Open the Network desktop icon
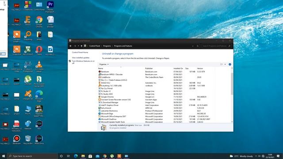This screenshot has height=159, width=283. [28, 125]
